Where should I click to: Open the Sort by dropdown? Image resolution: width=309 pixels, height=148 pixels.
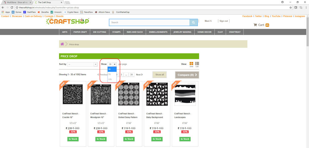click(83, 64)
